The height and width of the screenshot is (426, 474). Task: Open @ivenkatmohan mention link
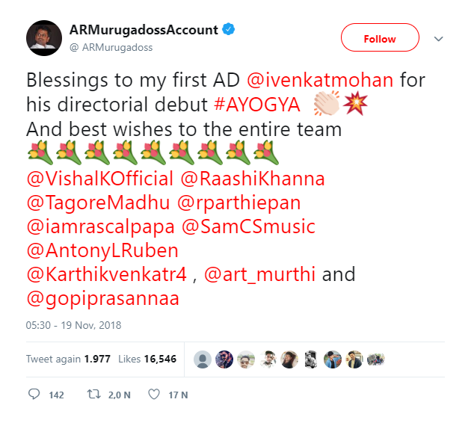[308, 78]
